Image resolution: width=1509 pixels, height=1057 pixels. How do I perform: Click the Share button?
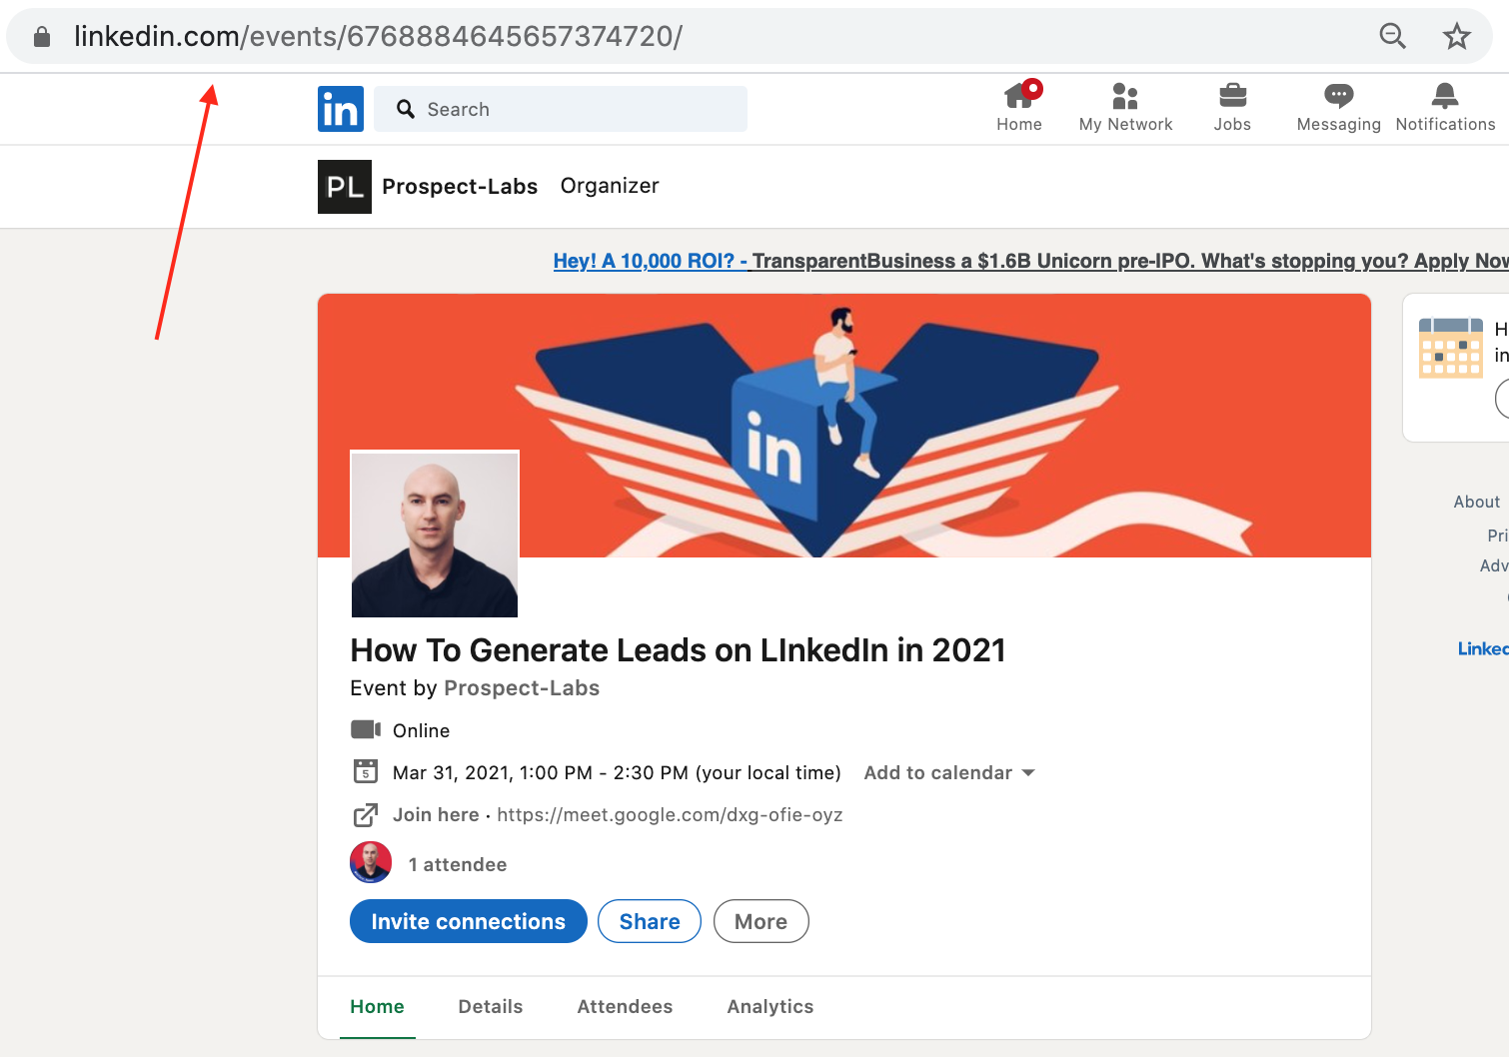click(x=650, y=921)
